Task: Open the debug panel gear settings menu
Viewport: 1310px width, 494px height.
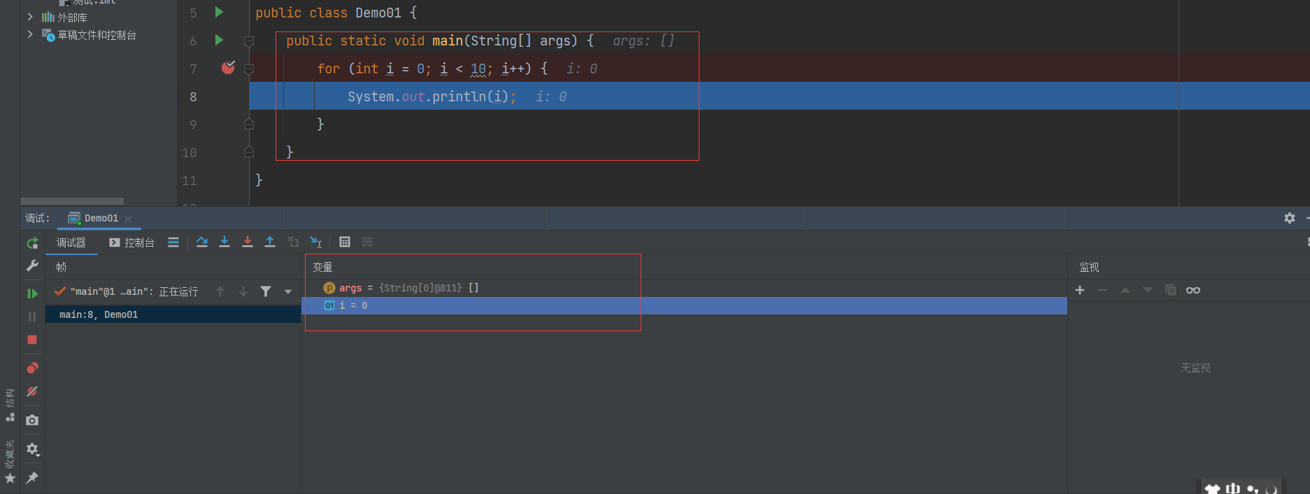Action: click(x=32, y=449)
